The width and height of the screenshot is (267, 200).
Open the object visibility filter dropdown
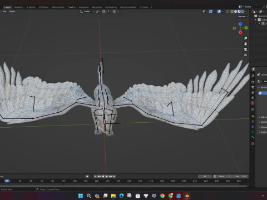(205, 12)
